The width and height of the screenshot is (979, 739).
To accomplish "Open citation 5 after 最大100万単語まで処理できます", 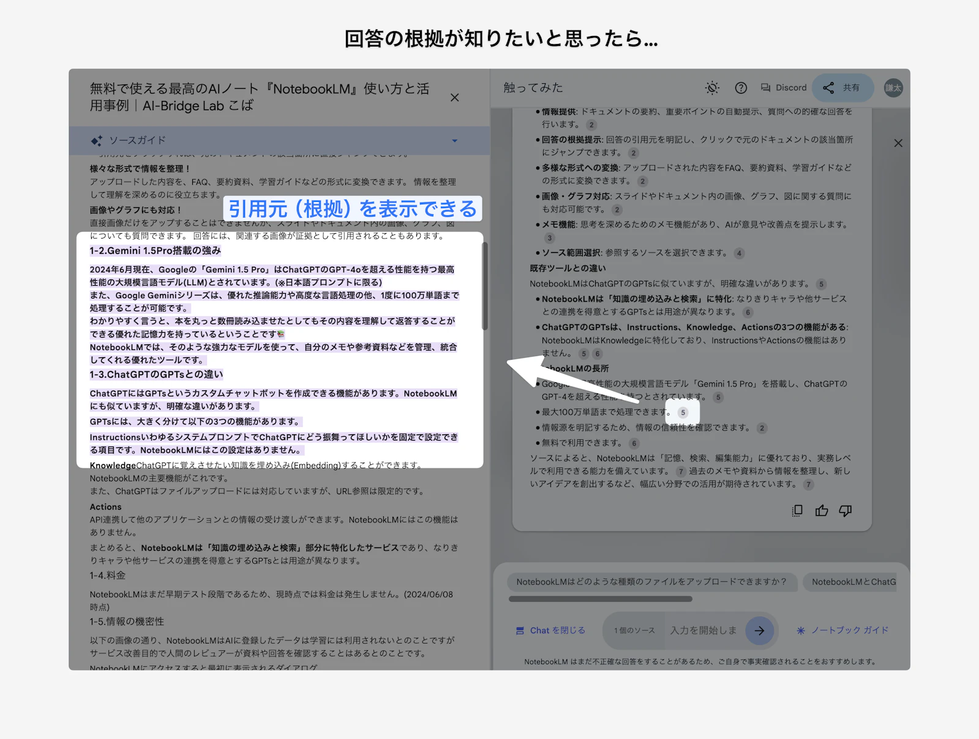I will [x=683, y=412].
